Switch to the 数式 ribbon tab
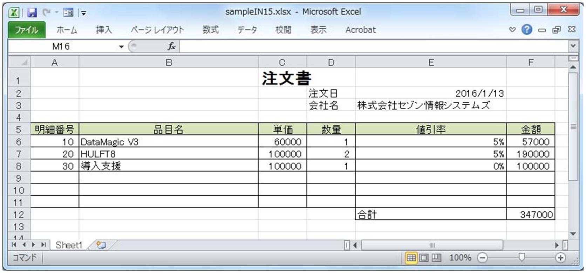 (x=211, y=30)
